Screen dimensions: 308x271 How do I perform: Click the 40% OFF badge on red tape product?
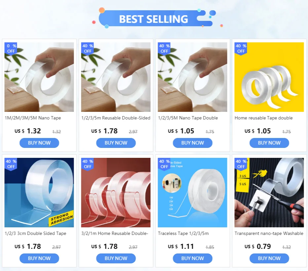[x=88, y=164]
